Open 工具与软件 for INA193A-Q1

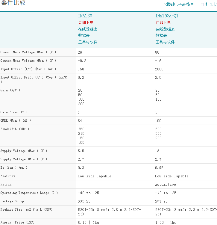click(165, 42)
